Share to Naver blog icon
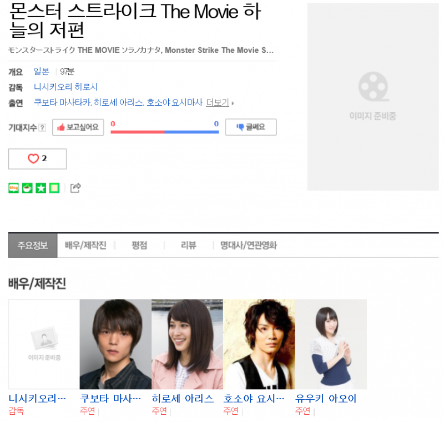Image resolution: width=444 pixels, height=422 pixels. click(13, 188)
